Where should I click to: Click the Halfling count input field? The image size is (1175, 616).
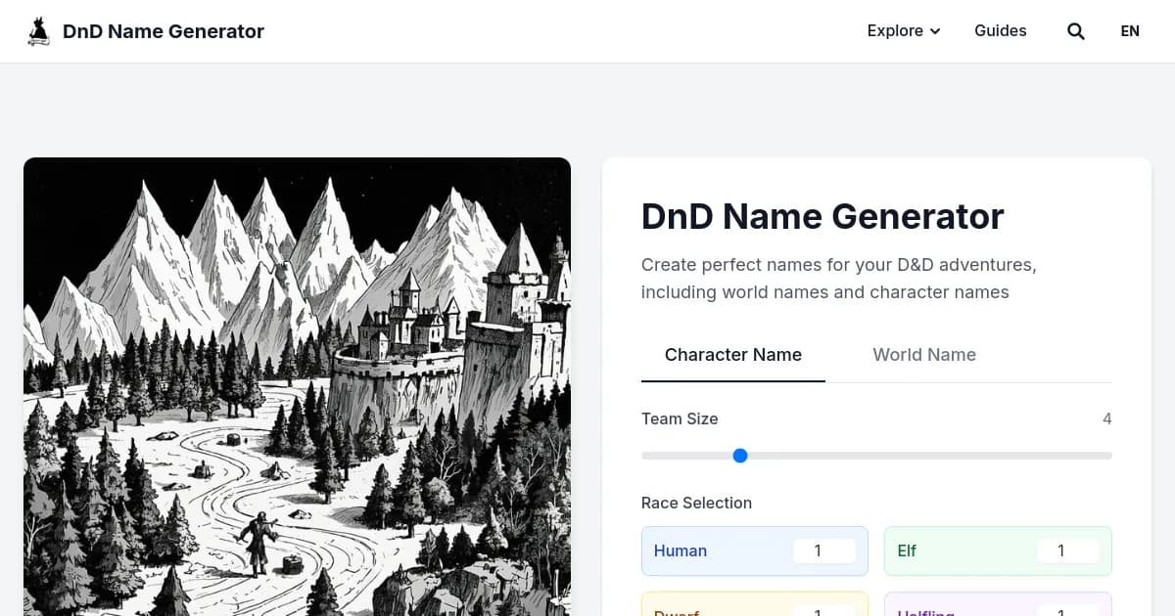pos(1068,611)
